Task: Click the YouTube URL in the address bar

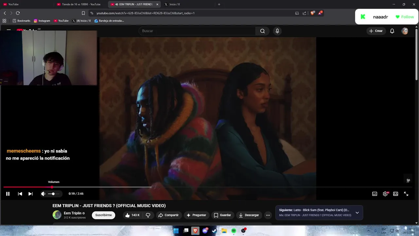Action: coord(145,13)
